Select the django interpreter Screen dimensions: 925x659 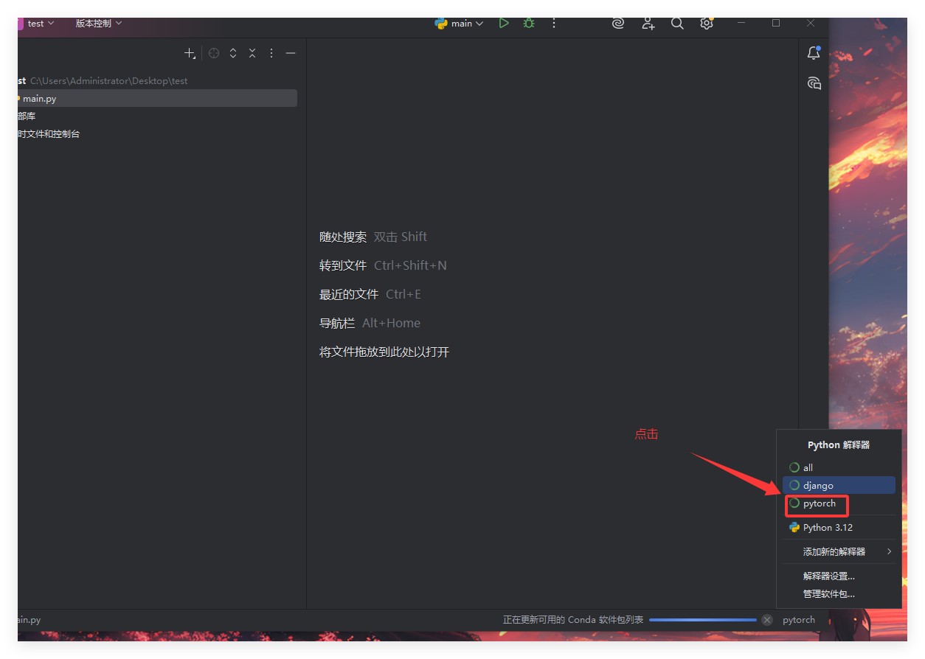(839, 485)
